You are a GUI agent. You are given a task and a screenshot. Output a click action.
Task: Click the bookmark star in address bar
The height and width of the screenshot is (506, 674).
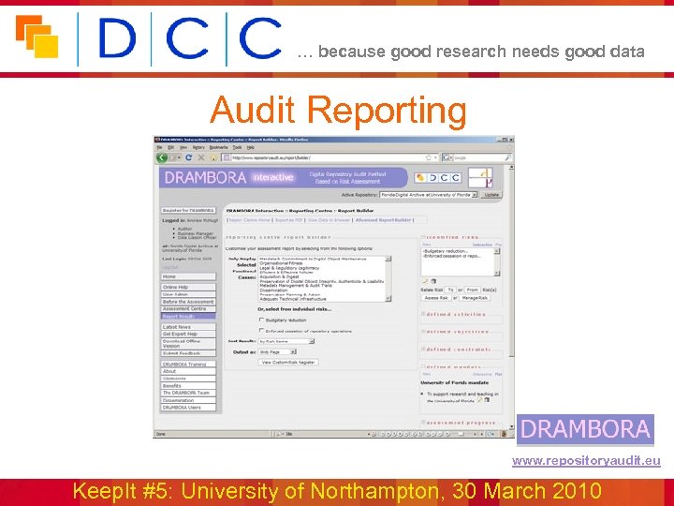click(429, 158)
